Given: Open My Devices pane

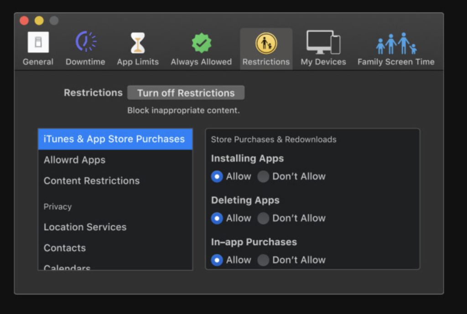Looking at the screenshot, I should click(x=323, y=46).
